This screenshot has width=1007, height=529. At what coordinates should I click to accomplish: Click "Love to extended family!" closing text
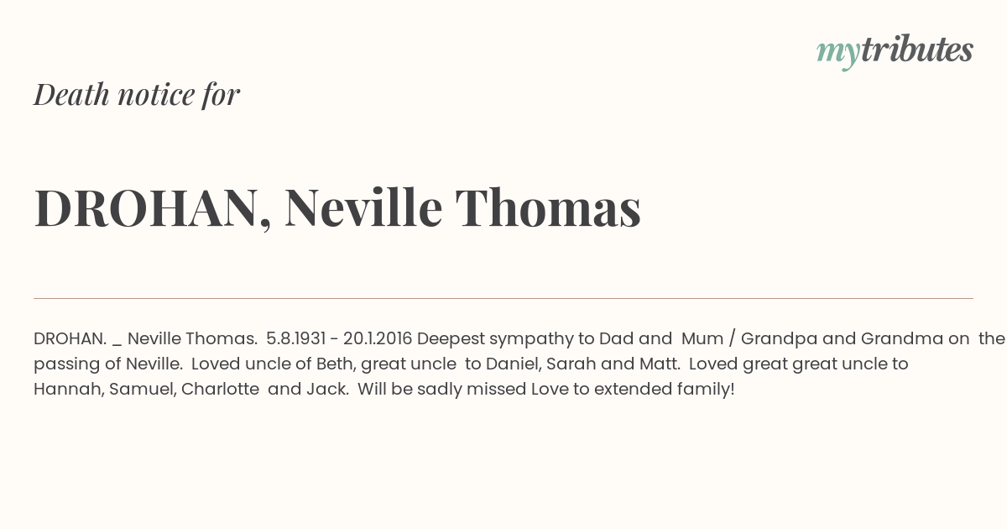tap(633, 390)
